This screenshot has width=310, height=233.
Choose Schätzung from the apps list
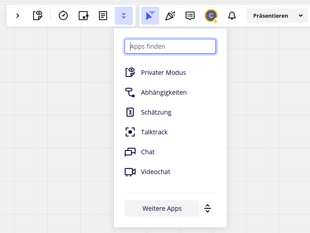(156, 112)
